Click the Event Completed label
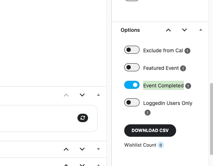Viewport: 213px width, 166px height. tap(163, 86)
